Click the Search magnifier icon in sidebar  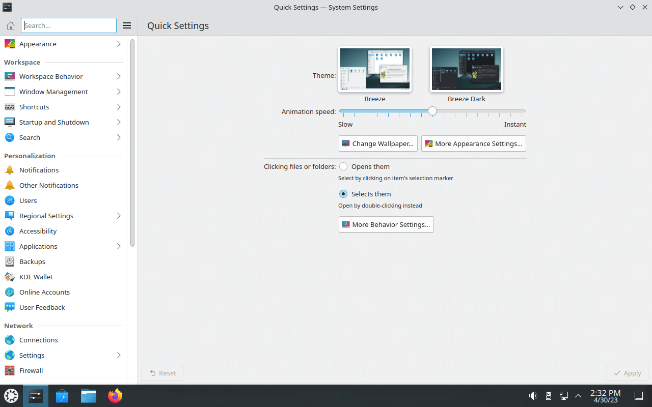(x=10, y=137)
